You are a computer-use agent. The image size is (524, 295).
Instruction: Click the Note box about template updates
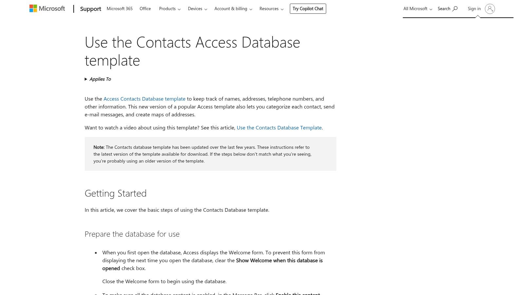tap(210, 154)
